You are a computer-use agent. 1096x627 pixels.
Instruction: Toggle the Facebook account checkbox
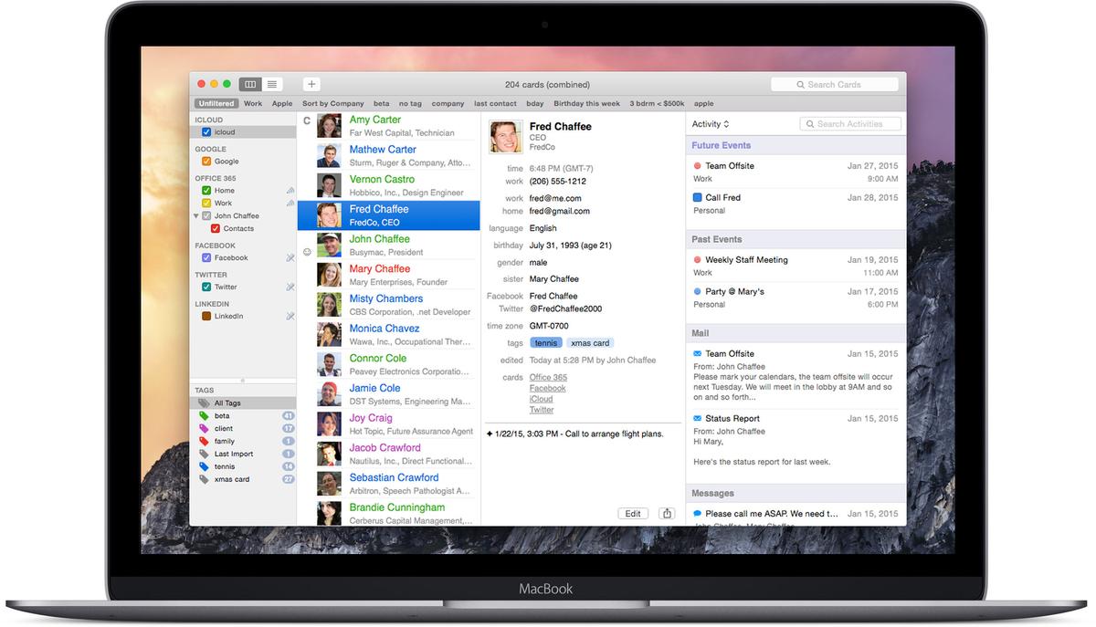(x=206, y=257)
